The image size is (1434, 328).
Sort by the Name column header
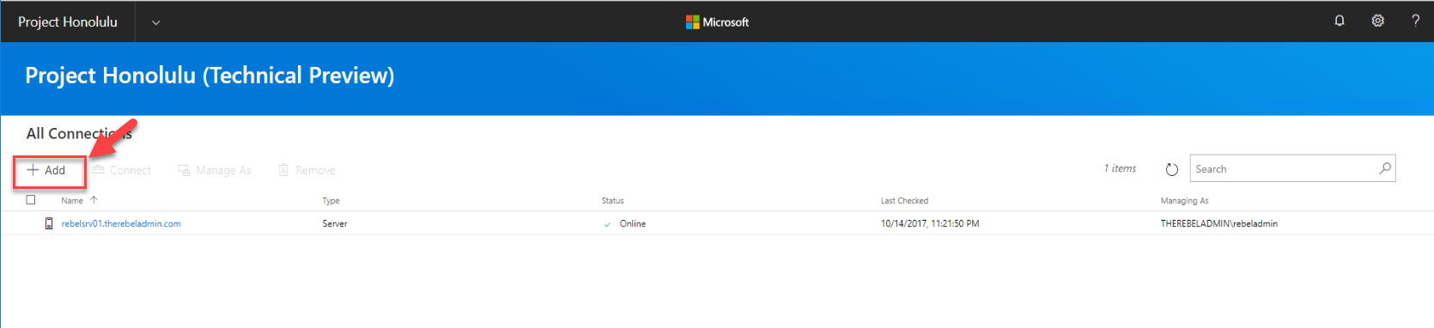click(x=72, y=201)
